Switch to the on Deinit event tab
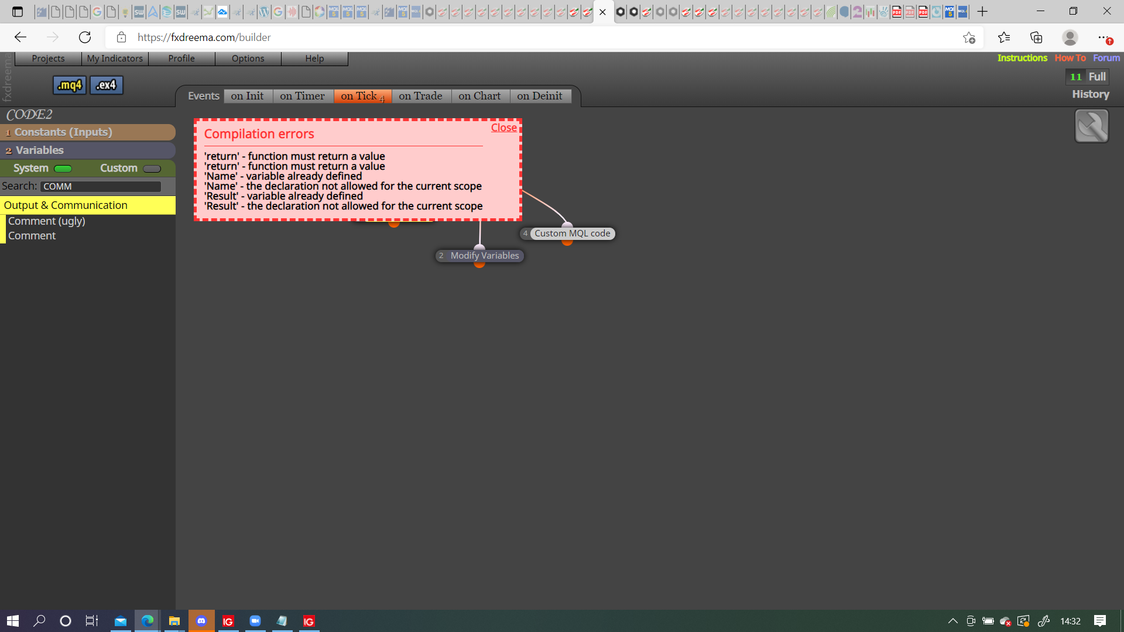This screenshot has width=1124, height=632. (540, 96)
